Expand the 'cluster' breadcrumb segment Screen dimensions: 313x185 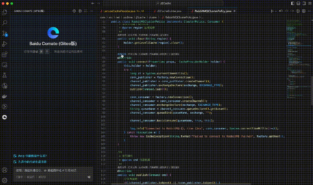point(153,17)
